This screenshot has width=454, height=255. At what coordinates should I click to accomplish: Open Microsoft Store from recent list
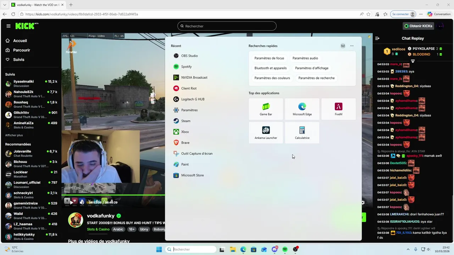(x=189, y=175)
